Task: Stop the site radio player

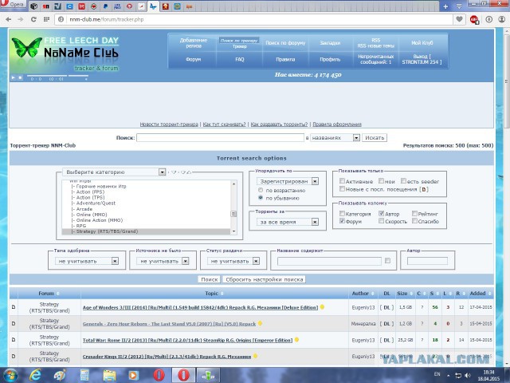Action: pyautogui.click(x=20, y=77)
